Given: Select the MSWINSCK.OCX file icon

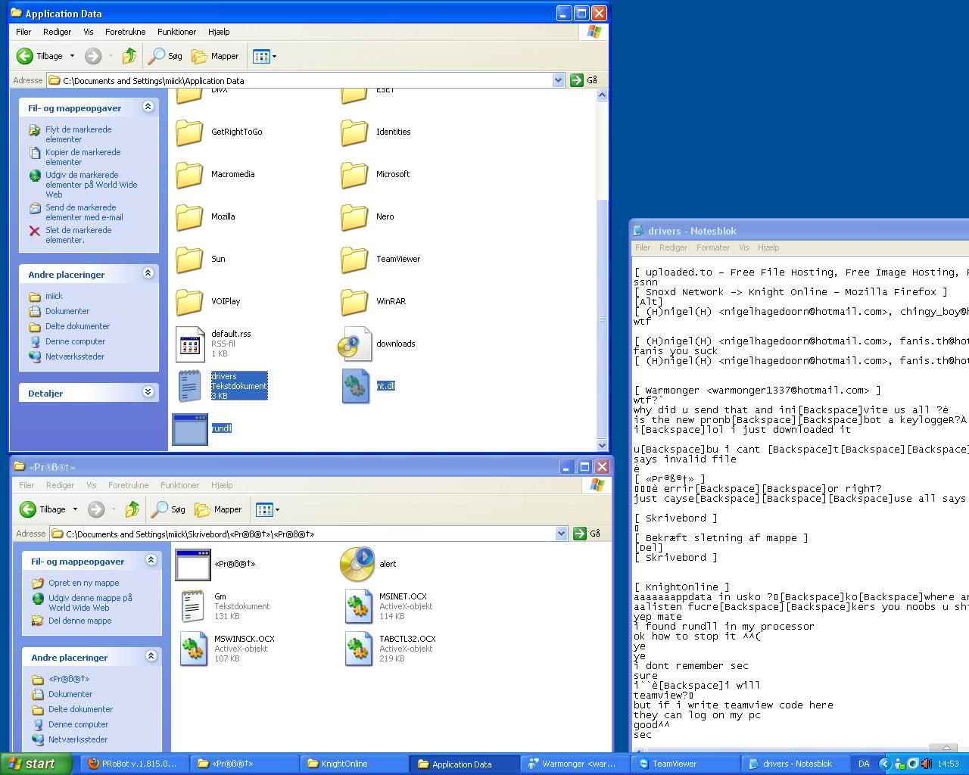Looking at the screenshot, I should tap(193, 649).
